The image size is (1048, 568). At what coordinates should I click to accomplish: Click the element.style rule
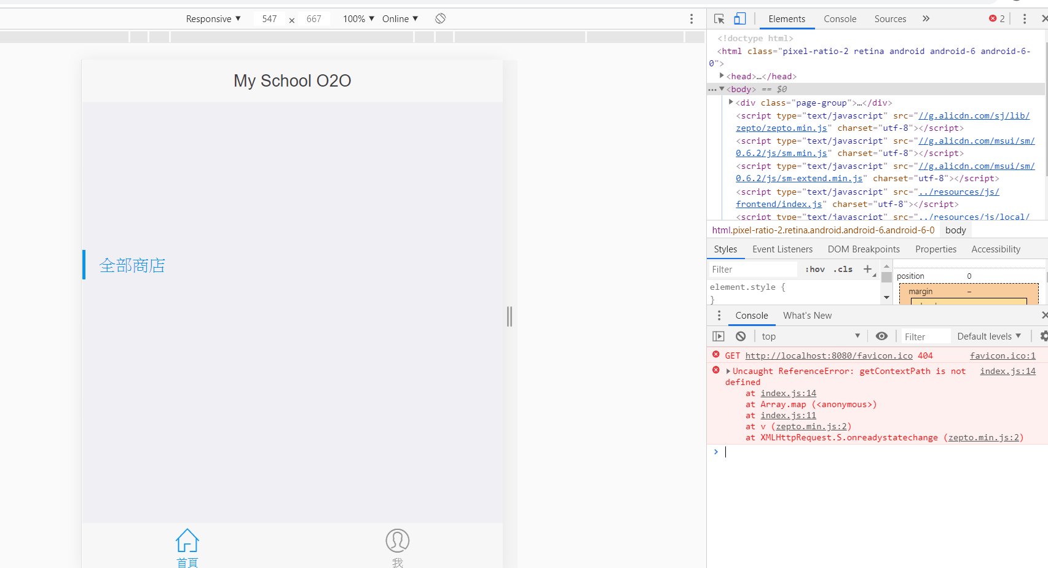click(747, 287)
